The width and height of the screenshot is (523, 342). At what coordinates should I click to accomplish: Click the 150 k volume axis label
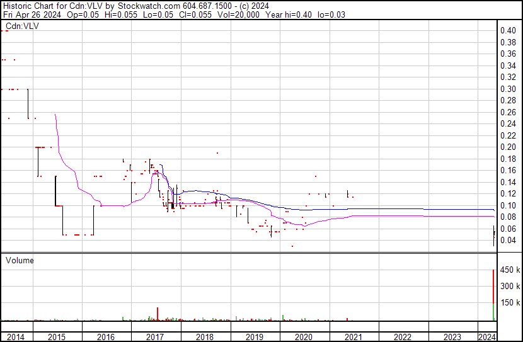coord(510,303)
